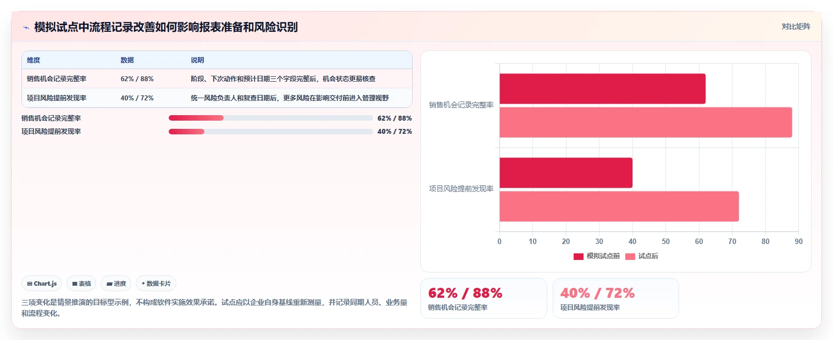This screenshot has height=340, width=833.
Task: Click the dark red 销售机会记录完整率 chart bar
Action: pyautogui.click(x=602, y=89)
